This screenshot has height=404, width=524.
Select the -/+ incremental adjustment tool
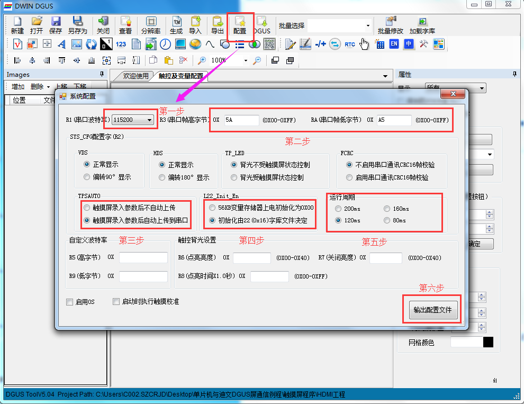coord(320,44)
